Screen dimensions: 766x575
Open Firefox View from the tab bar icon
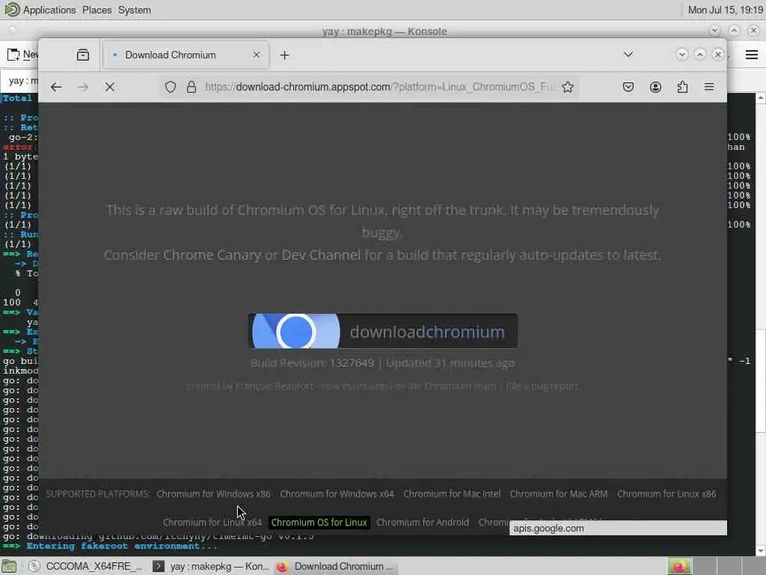83,55
